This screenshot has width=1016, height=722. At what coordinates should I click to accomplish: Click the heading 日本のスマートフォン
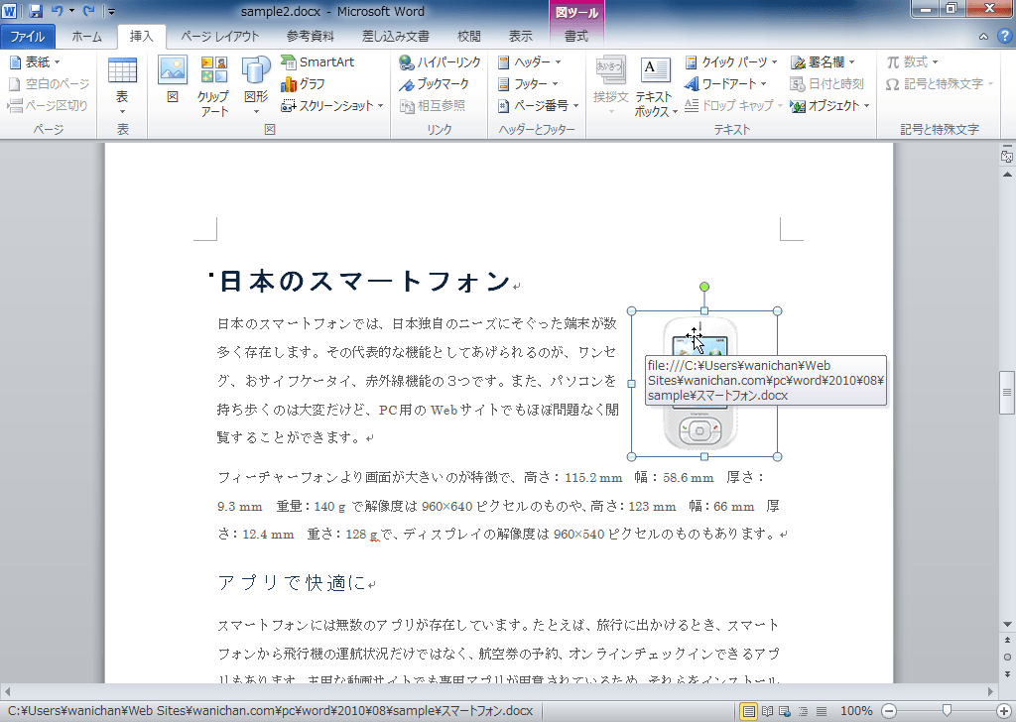[365, 282]
